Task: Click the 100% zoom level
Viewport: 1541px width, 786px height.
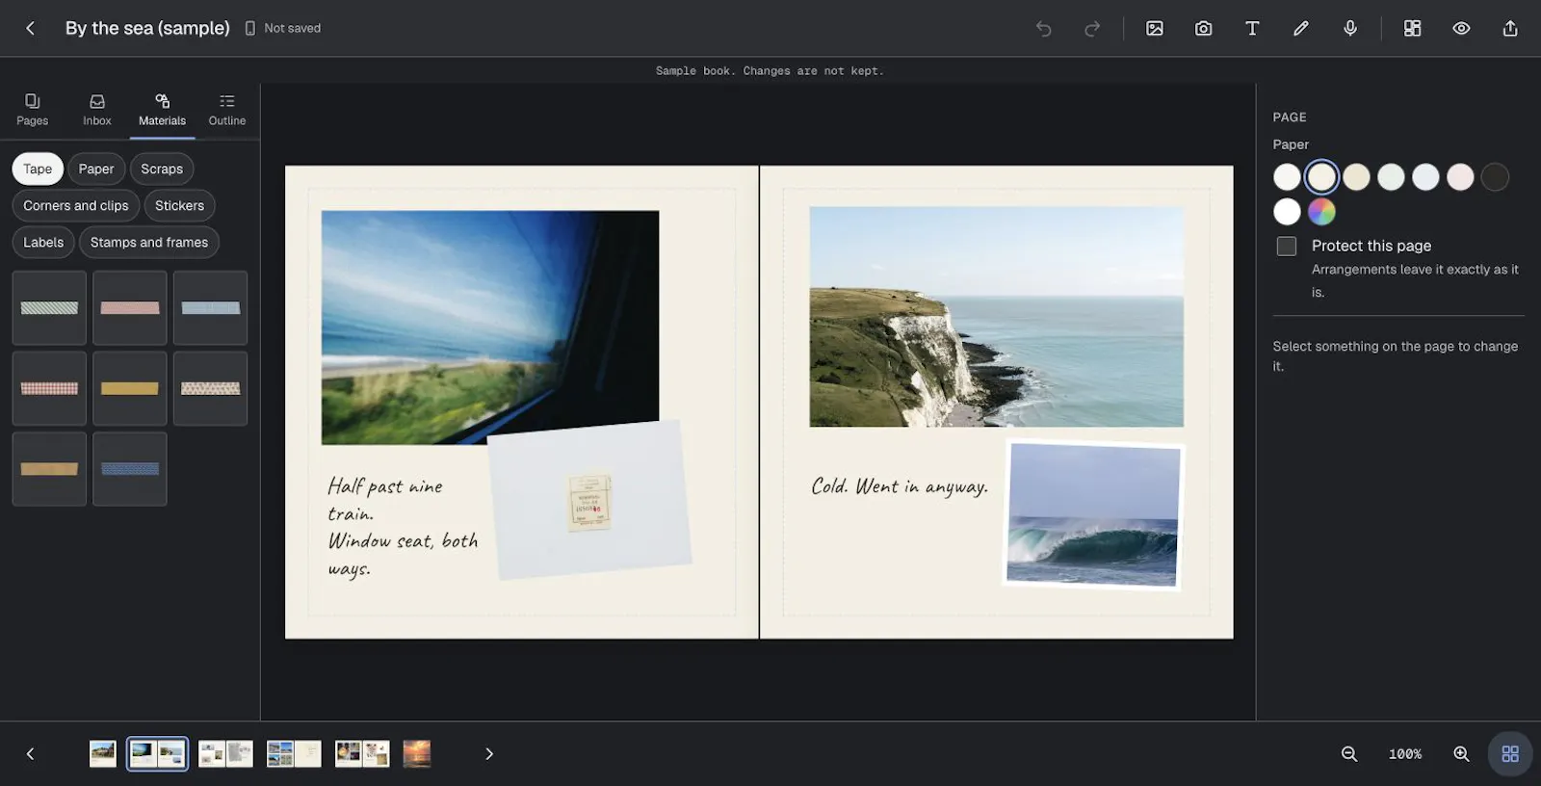Action: 1405,754
